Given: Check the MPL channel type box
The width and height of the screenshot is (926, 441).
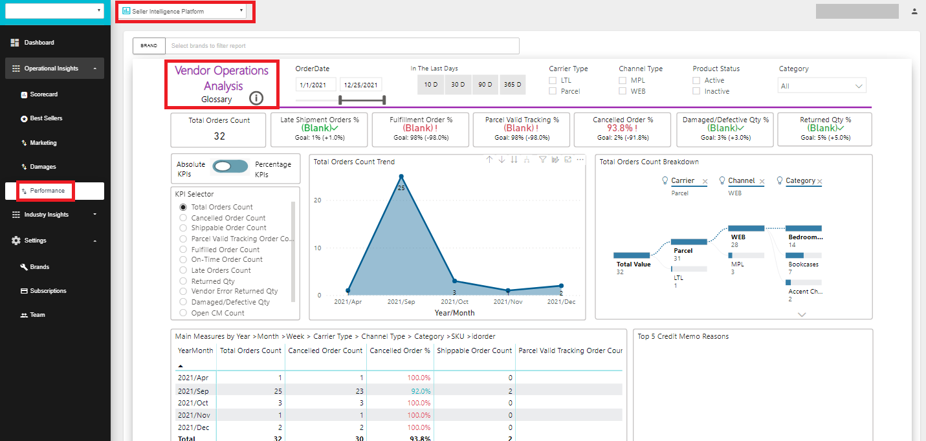Looking at the screenshot, I should coord(623,80).
